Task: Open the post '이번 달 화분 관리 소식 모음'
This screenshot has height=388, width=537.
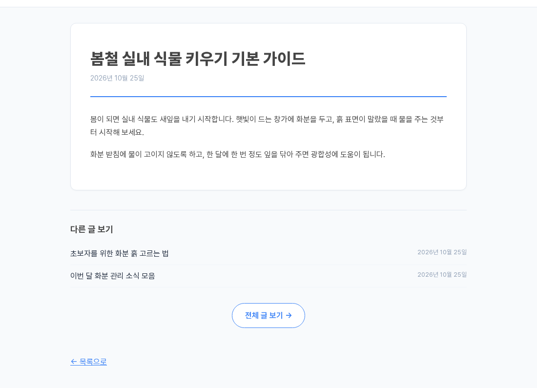Action: (x=112, y=276)
